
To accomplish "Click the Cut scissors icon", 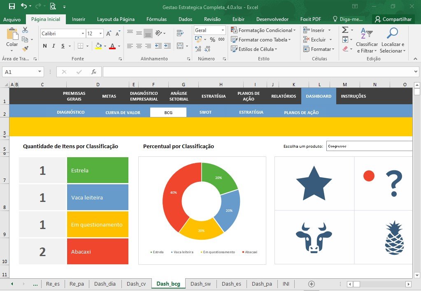I will coord(25,30).
